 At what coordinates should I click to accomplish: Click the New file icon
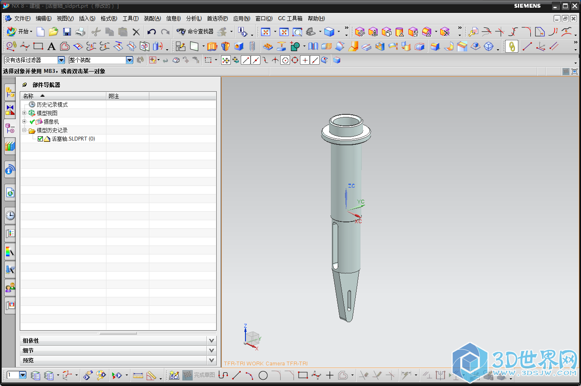coord(41,32)
